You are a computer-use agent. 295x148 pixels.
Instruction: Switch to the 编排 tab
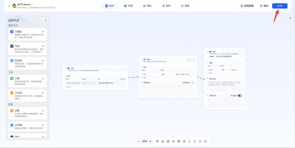[109, 6]
